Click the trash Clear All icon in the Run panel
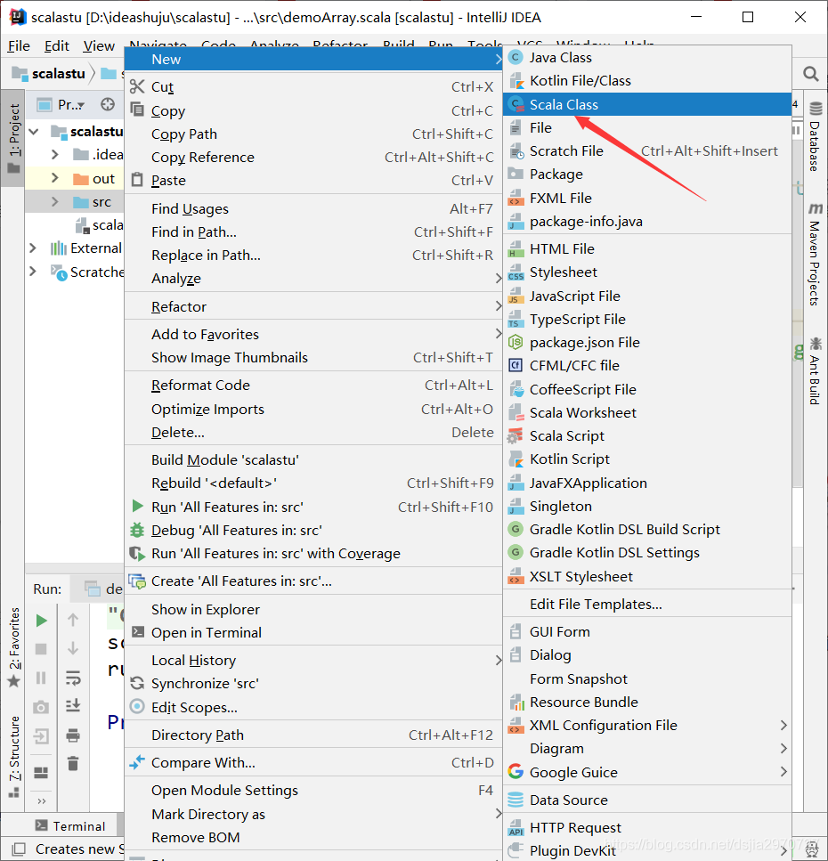The image size is (828, 861). tap(73, 763)
